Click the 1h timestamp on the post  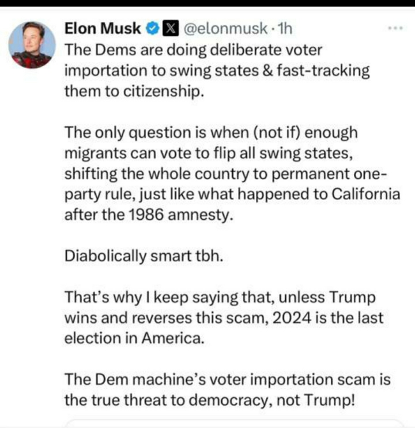tap(285, 28)
